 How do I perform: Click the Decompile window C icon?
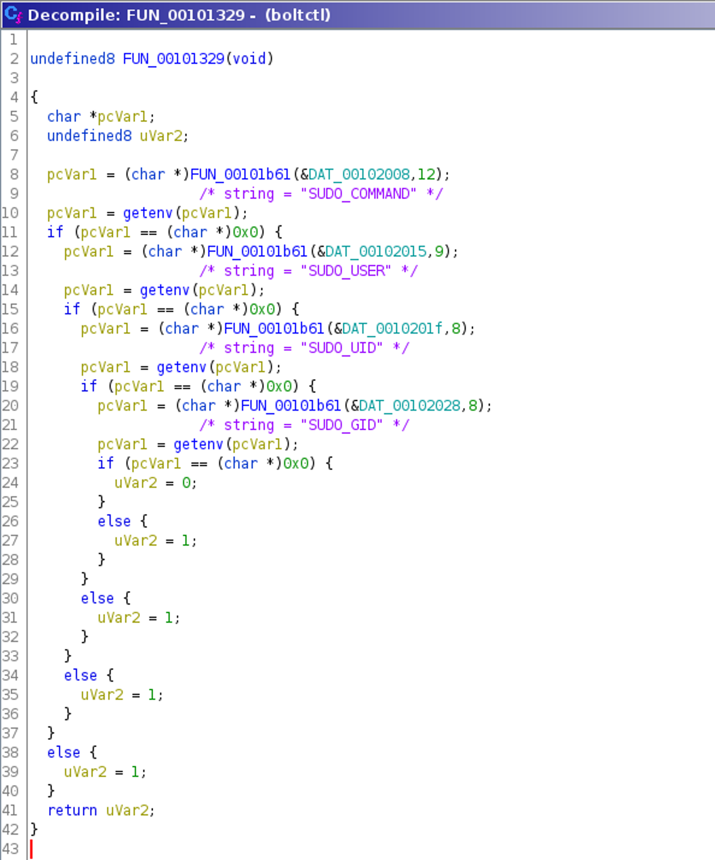[13, 15]
